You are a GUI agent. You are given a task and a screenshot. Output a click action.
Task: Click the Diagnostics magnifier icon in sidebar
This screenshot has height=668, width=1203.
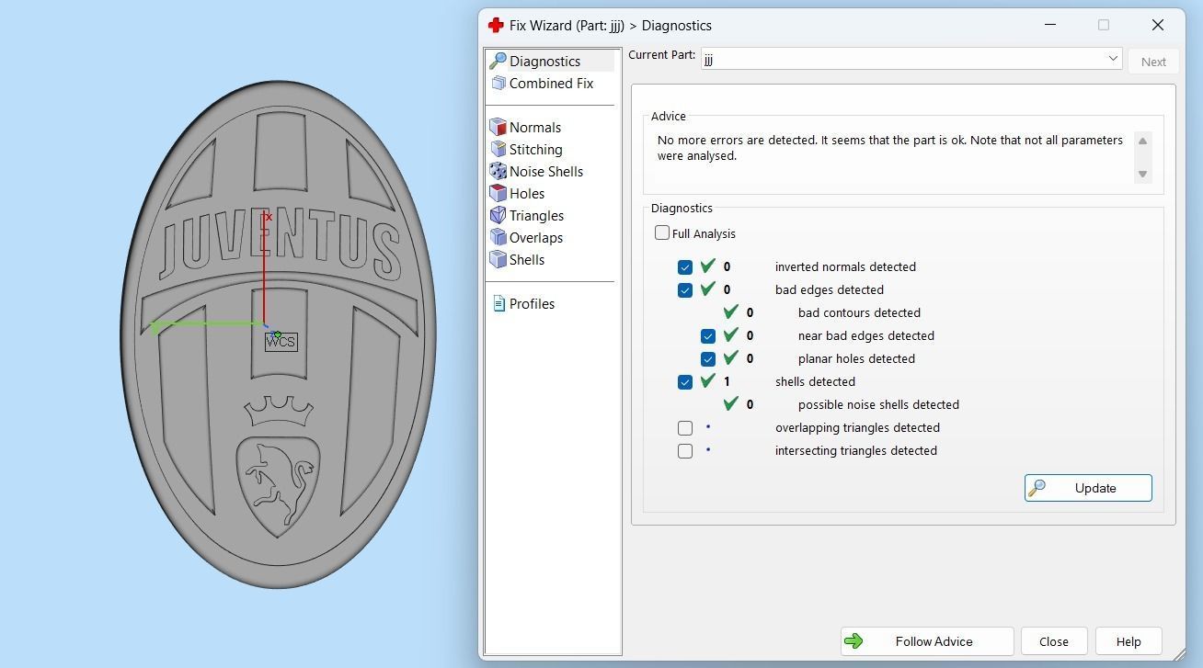pyautogui.click(x=498, y=61)
